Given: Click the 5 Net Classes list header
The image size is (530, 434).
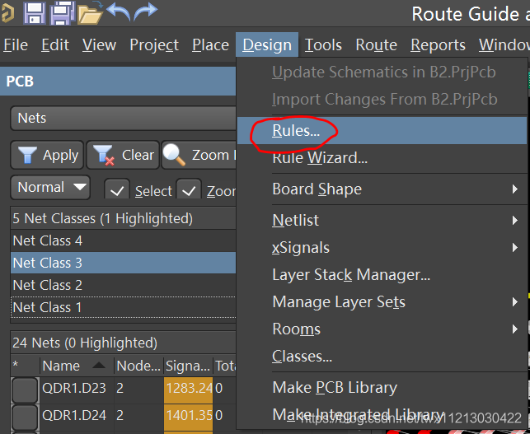Looking at the screenshot, I should (x=123, y=218).
